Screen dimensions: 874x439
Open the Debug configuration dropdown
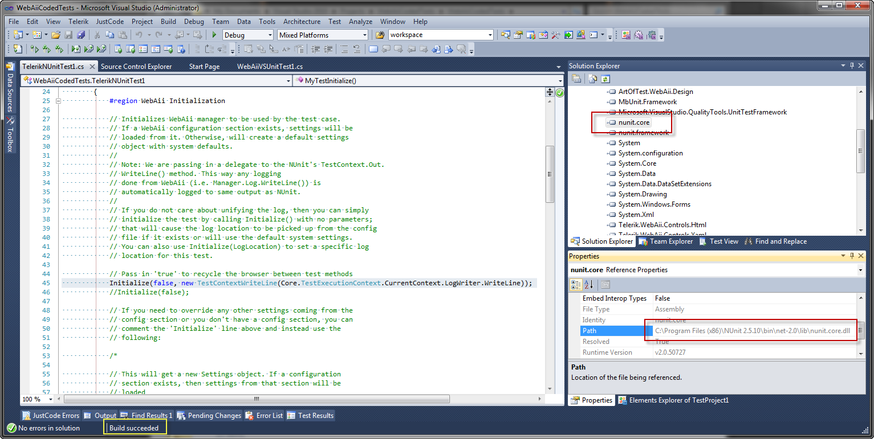coord(270,35)
